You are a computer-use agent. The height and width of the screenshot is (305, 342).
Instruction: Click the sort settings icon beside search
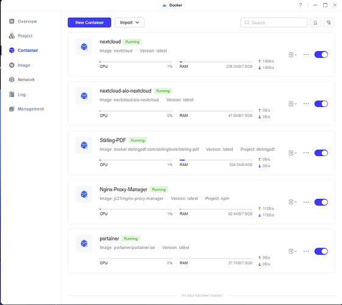(x=315, y=23)
